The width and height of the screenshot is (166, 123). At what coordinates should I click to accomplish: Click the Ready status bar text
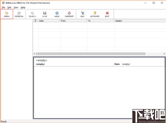4,122
